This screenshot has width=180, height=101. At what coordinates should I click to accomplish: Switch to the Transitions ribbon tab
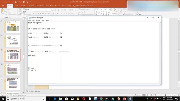[31, 6]
